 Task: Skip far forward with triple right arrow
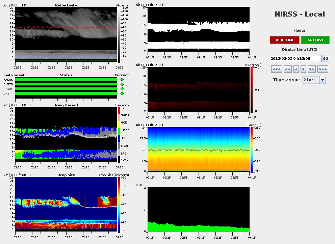[323, 69]
